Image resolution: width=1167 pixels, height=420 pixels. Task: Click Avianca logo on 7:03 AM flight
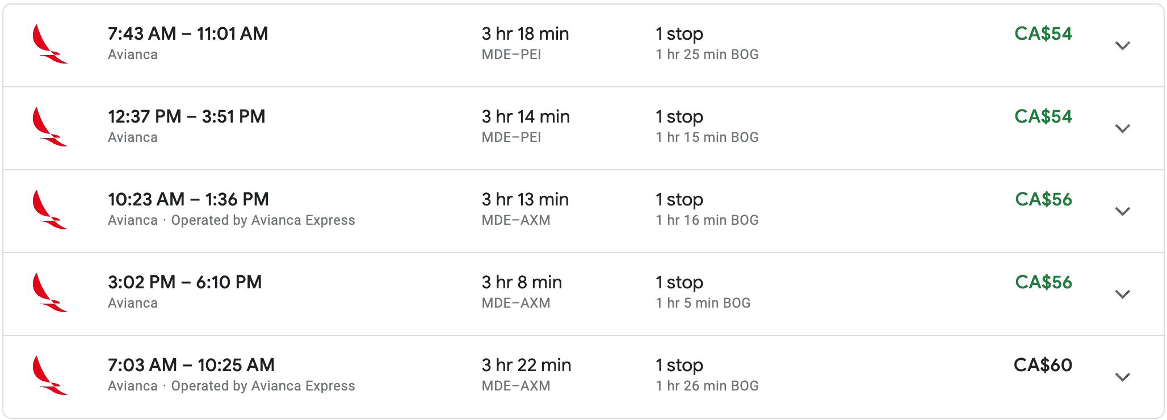tap(50, 376)
